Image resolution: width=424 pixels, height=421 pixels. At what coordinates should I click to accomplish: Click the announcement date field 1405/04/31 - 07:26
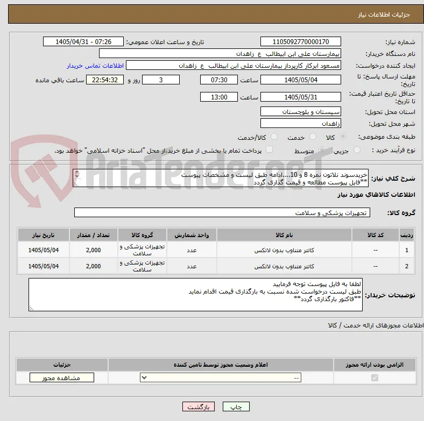coord(83,41)
